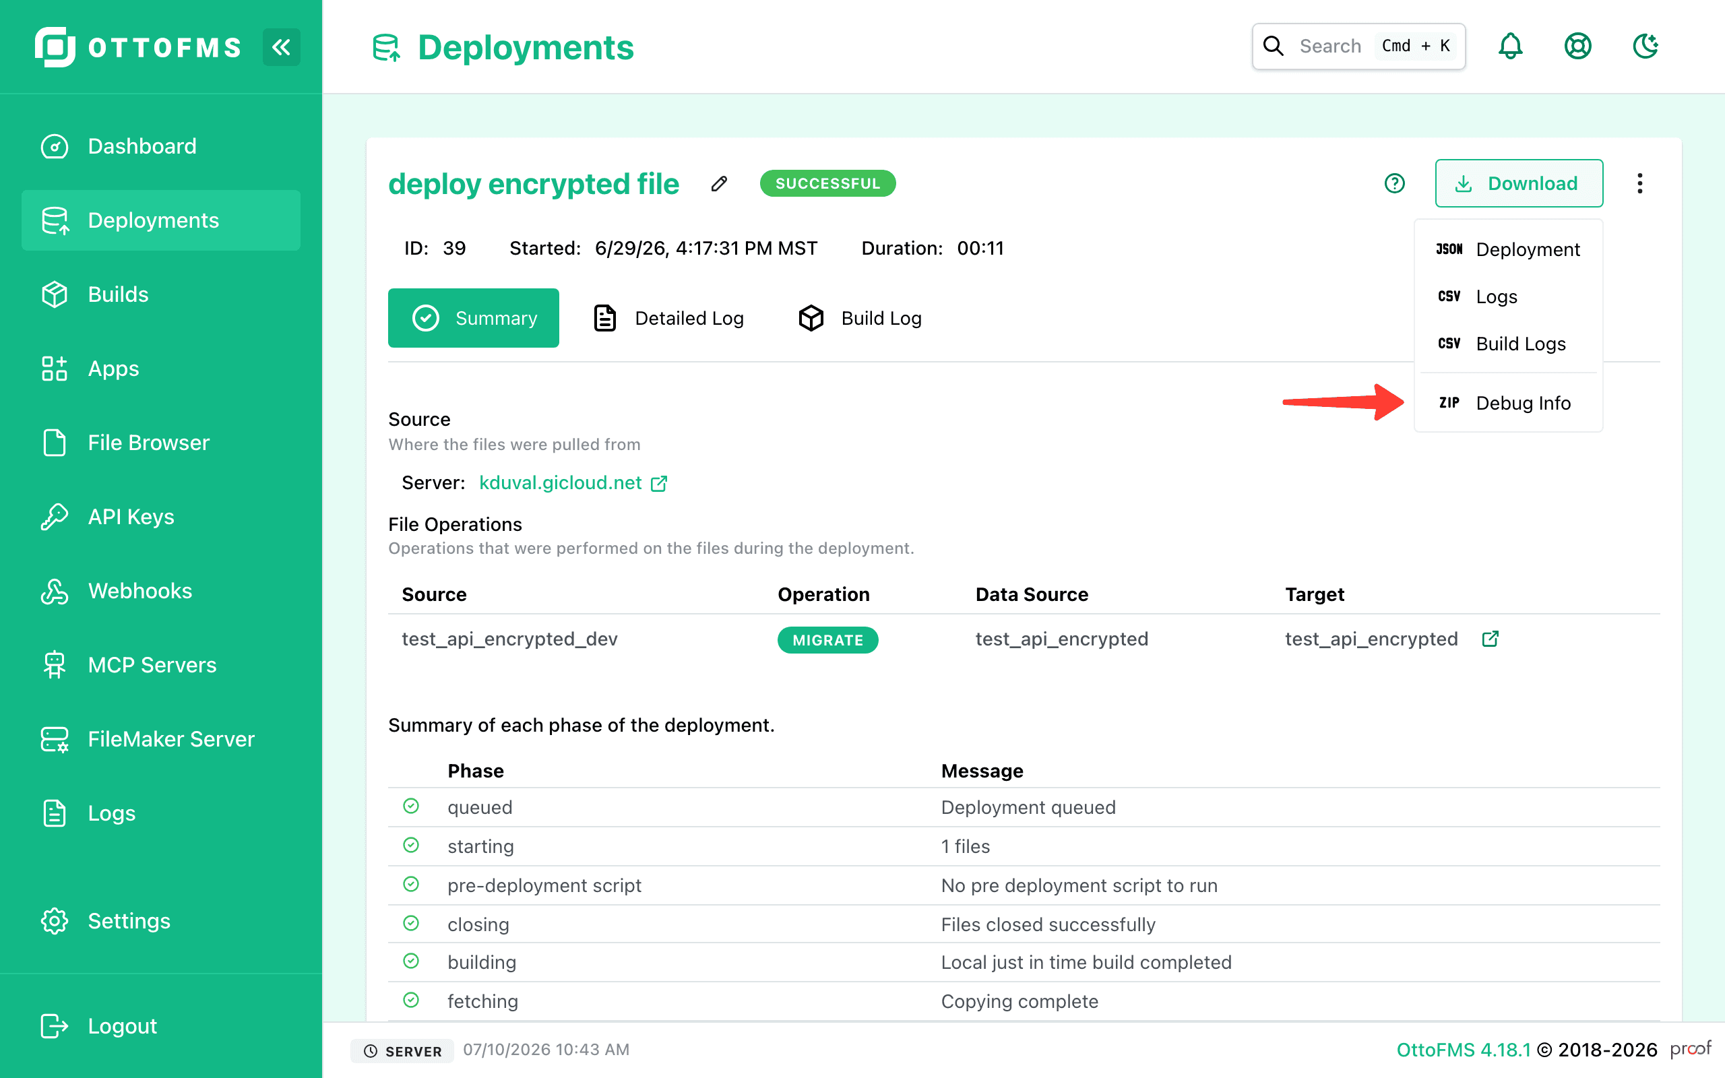1725x1078 pixels.
Task: Open Logs page in sidebar
Action: (x=161, y=813)
